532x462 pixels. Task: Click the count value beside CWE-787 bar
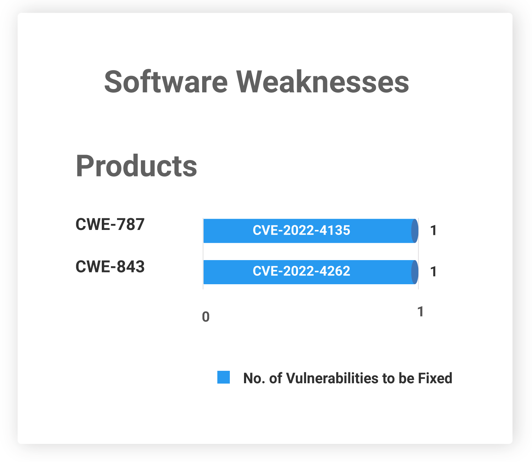(x=433, y=231)
